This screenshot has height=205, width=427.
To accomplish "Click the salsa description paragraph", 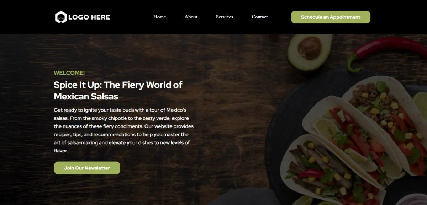I will (123, 130).
